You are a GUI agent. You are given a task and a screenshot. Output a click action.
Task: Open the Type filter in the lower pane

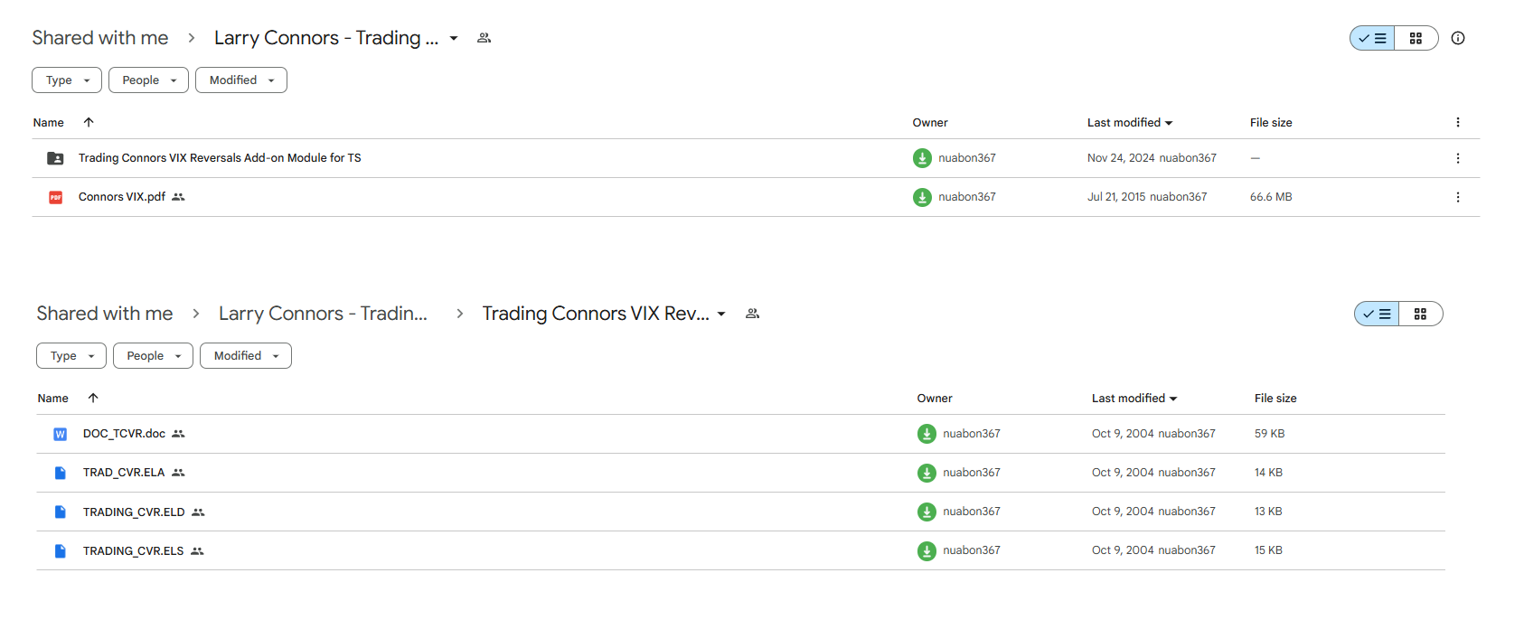71,356
